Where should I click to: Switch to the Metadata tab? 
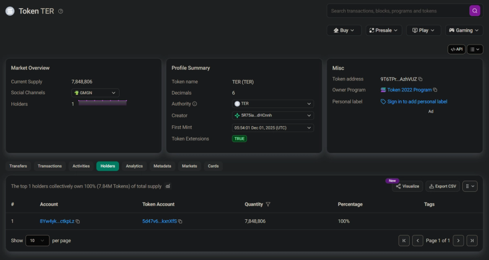click(162, 166)
